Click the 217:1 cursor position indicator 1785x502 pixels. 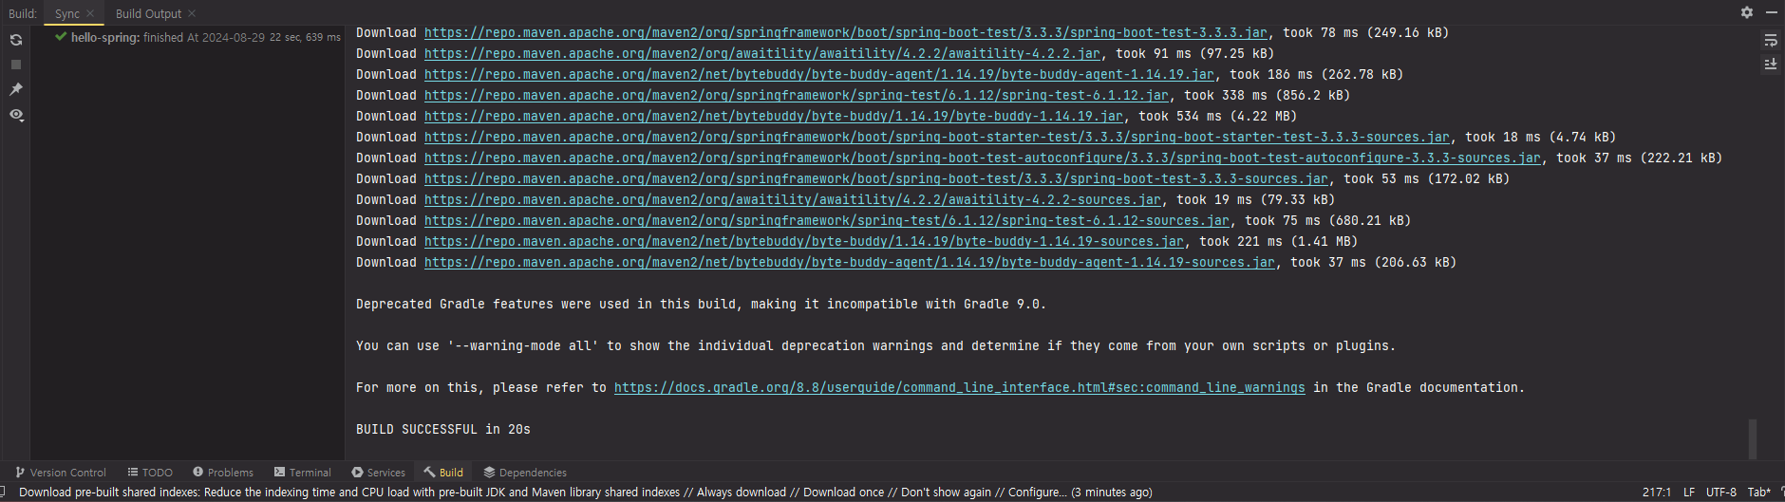pos(1657,492)
